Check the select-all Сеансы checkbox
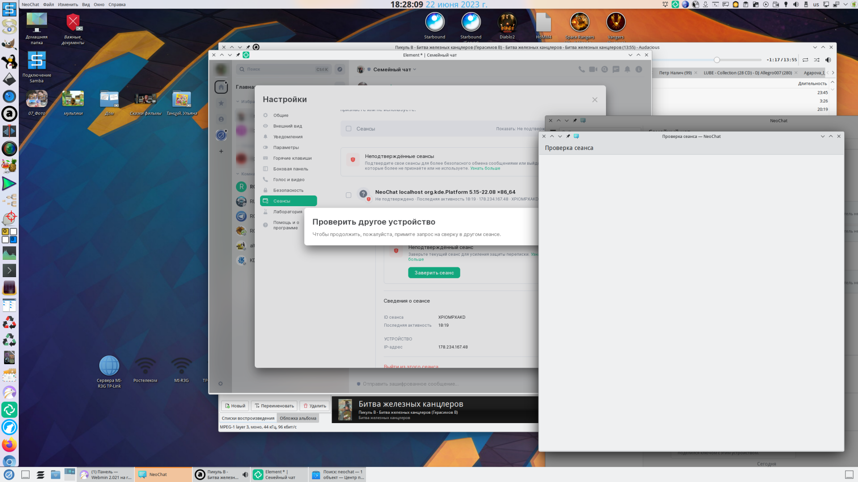 pos(349,129)
